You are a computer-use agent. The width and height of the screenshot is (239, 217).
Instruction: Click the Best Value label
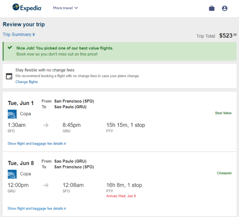click(223, 113)
